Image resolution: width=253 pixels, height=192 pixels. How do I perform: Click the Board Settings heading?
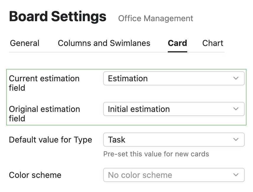coord(57,16)
